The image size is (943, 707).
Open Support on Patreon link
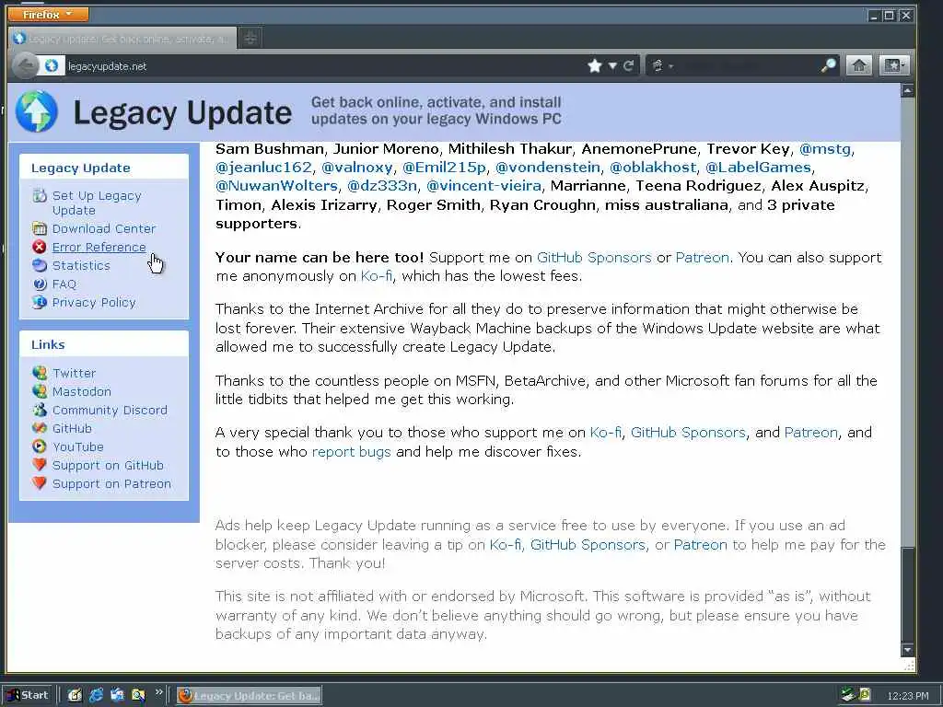[x=111, y=484]
